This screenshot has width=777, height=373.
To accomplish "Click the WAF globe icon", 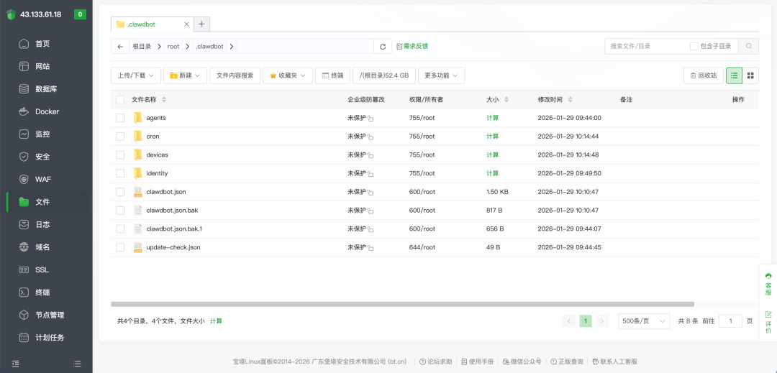I will [x=24, y=179].
